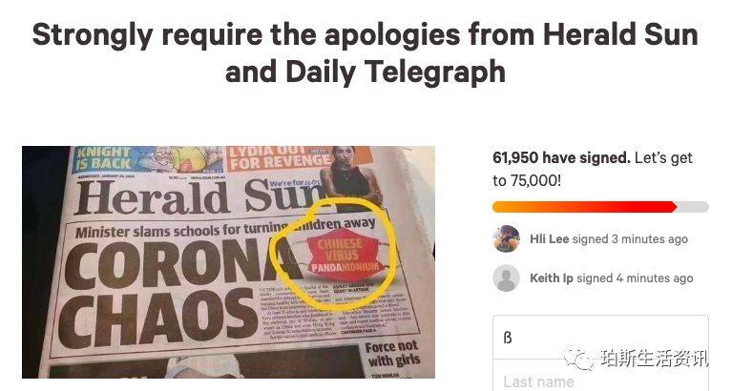The width and height of the screenshot is (732, 391).
Task: Focus the Last name input field
Action: pyautogui.click(x=600, y=379)
